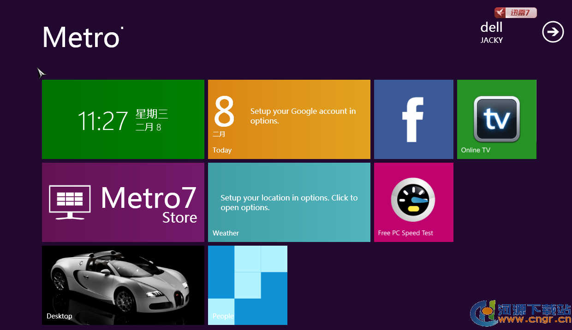
Task: Open the Desktop tile with the car
Action: [123, 285]
